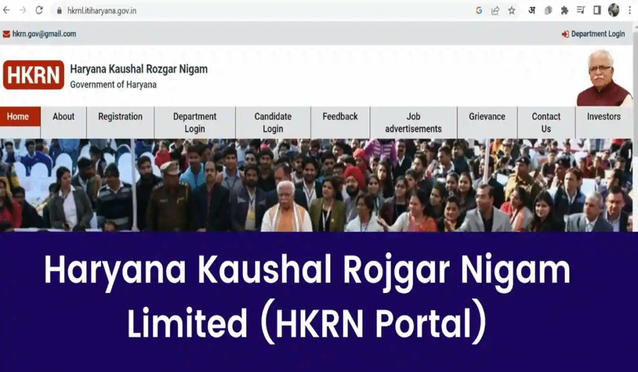Click the Google icon in address bar
Screen dimensions: 638x372
[x=479, y=11]
